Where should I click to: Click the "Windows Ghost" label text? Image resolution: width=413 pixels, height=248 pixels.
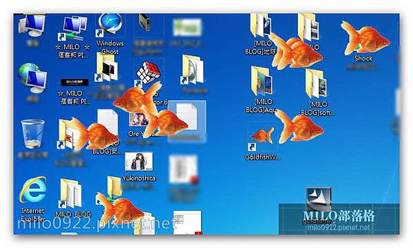[x=110, y=47]
